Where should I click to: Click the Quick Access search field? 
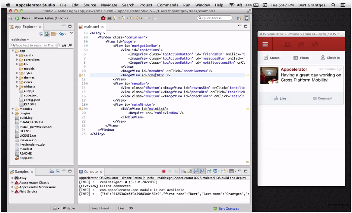215,18
